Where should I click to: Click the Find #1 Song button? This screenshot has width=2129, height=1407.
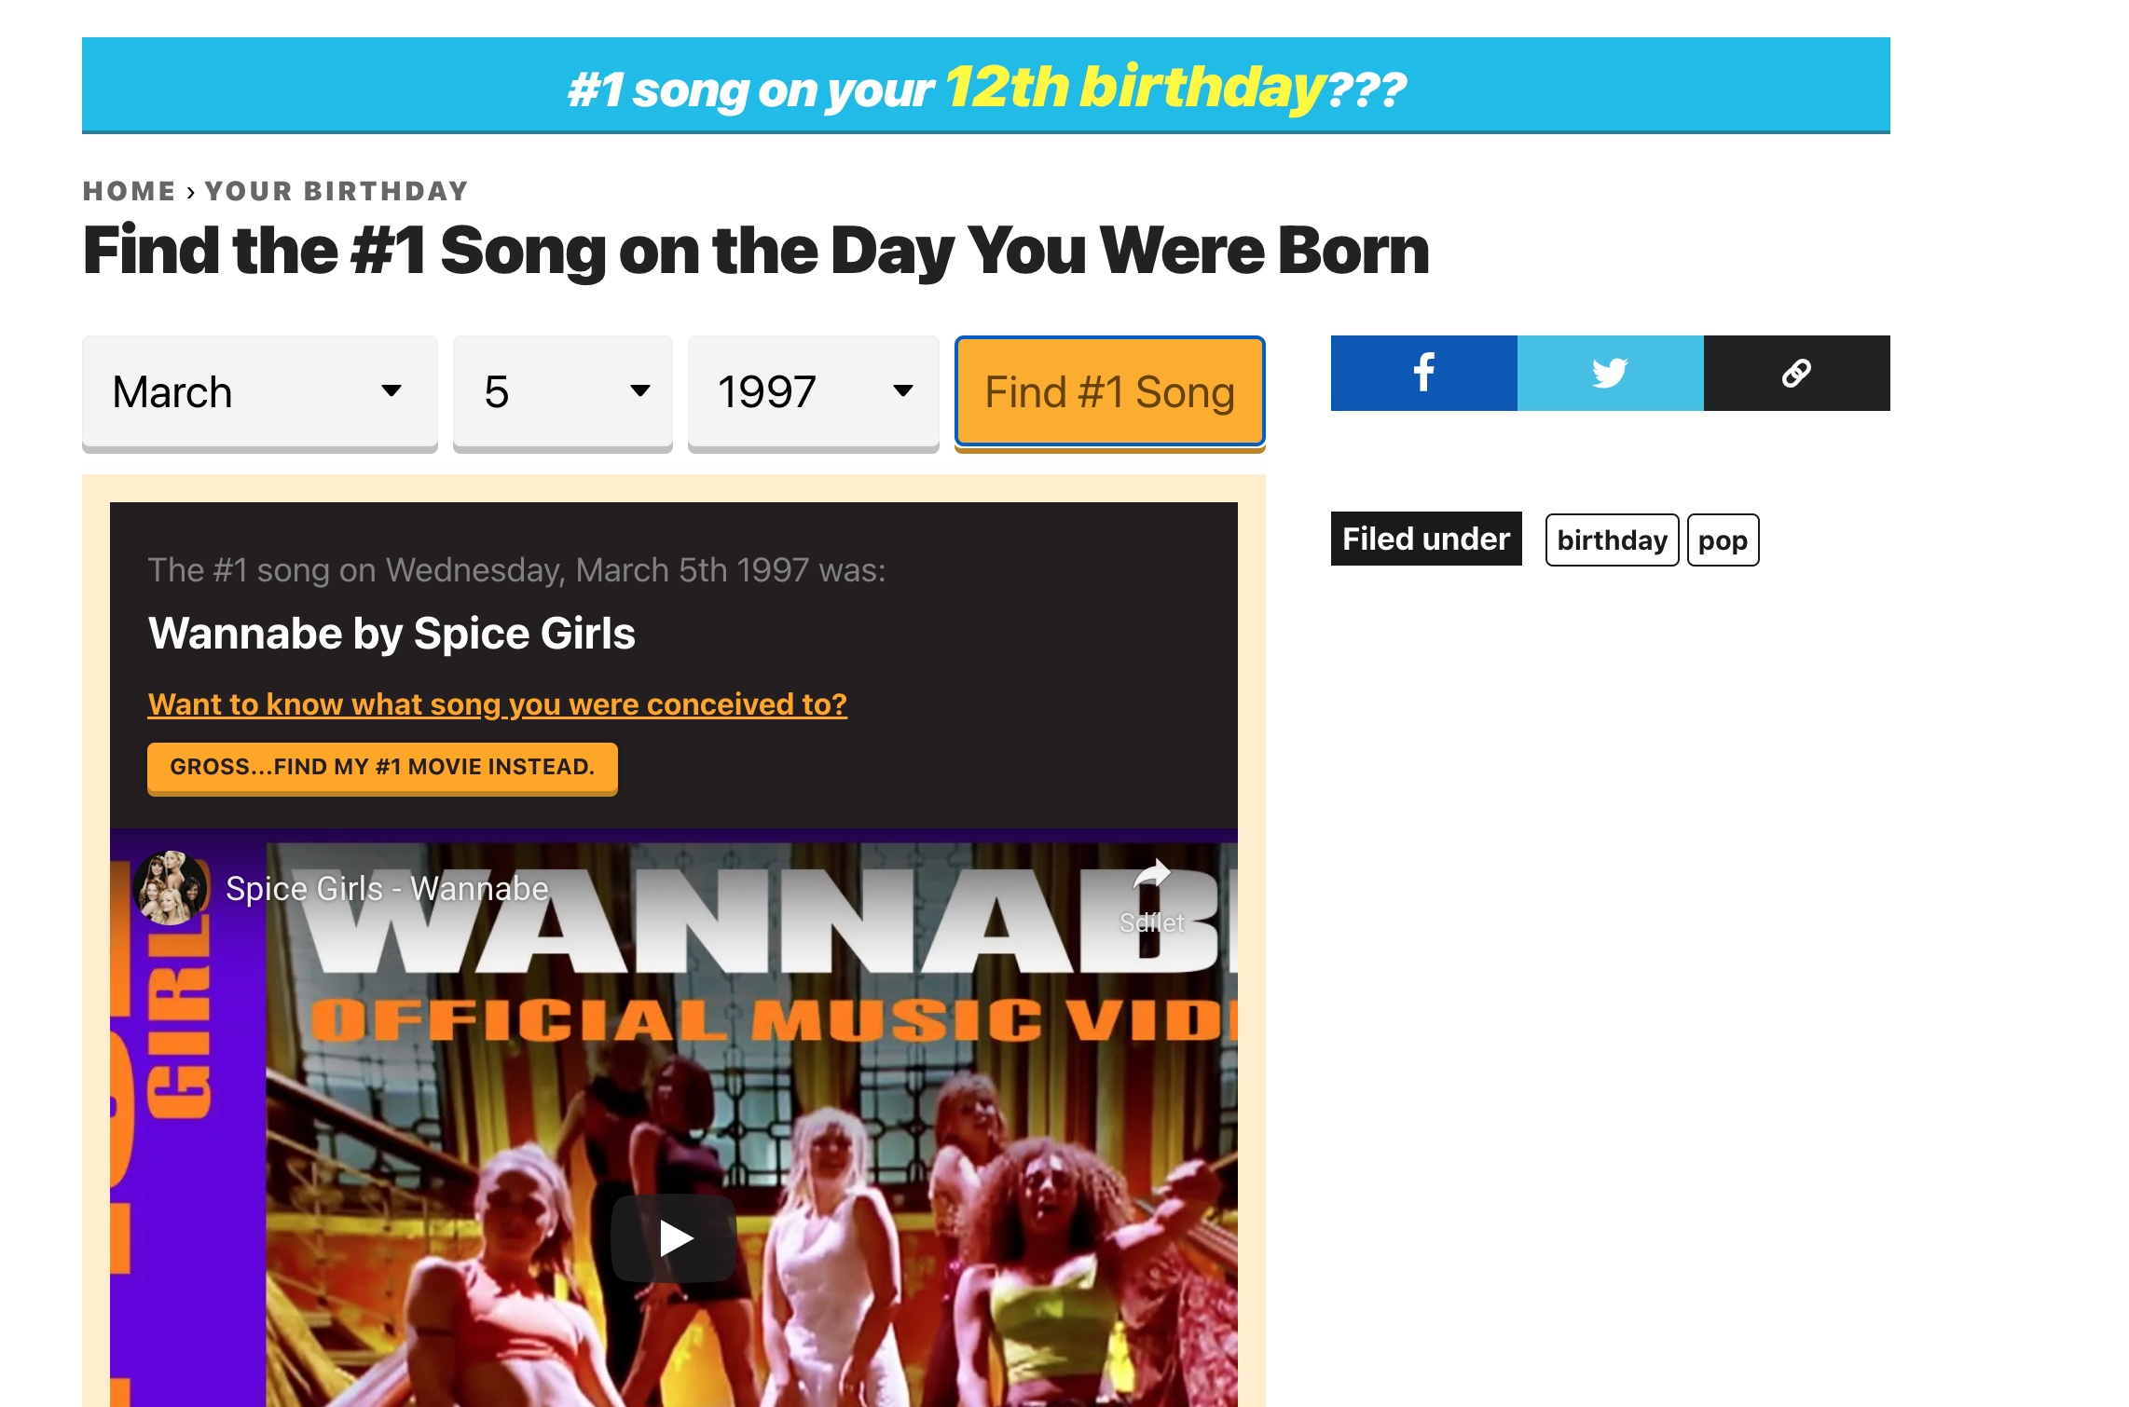click(1109, 391)
